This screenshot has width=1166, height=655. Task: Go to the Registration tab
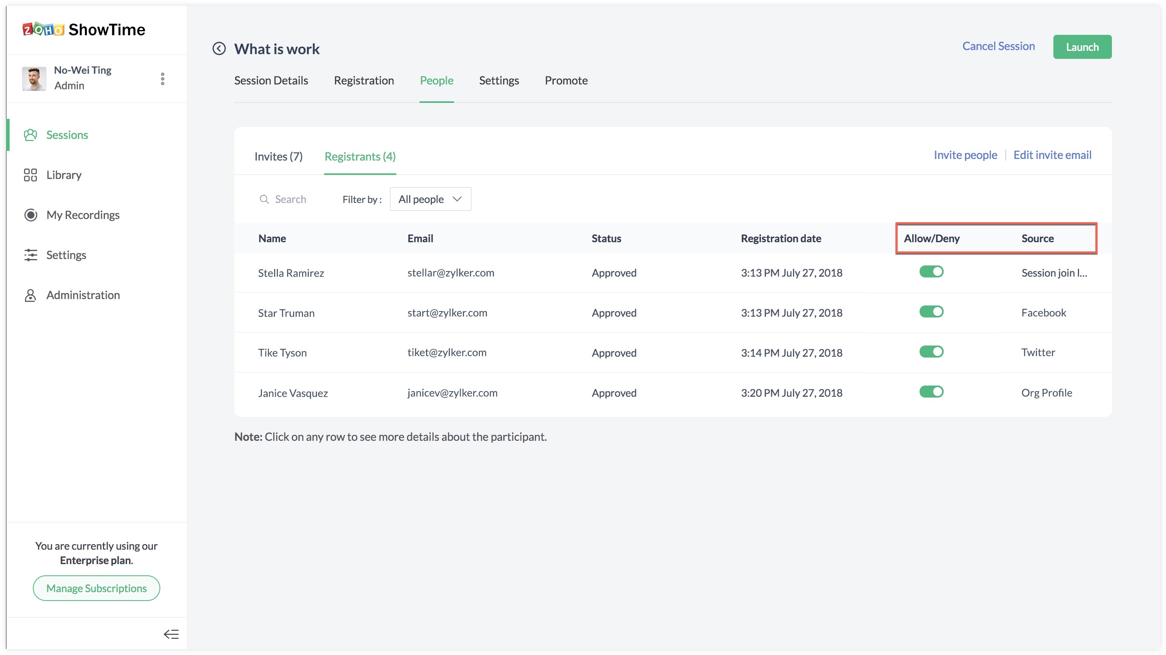pos(364,80)
